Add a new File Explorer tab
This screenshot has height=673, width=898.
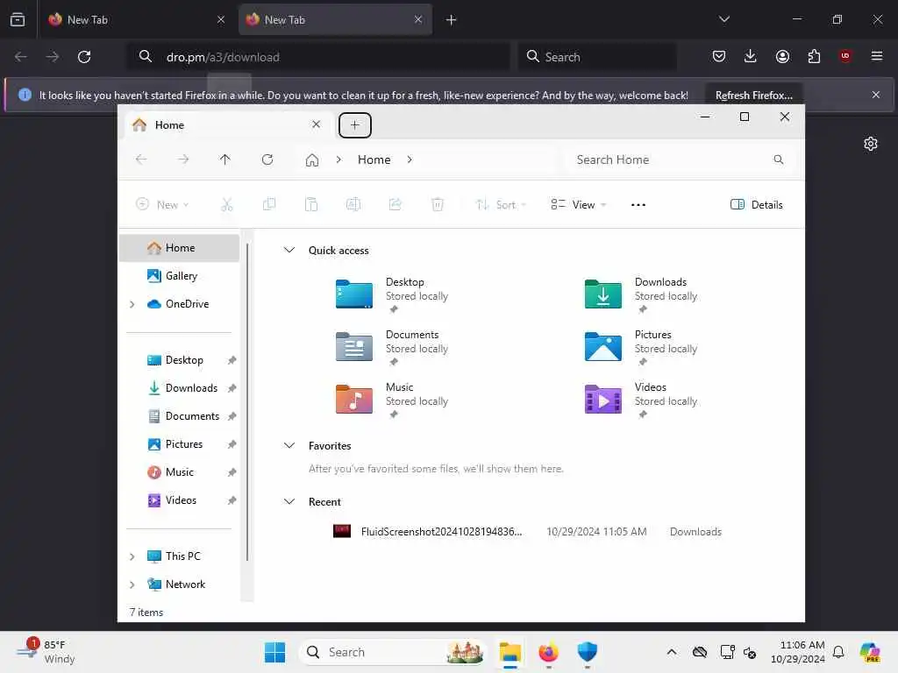coord(355,124)
